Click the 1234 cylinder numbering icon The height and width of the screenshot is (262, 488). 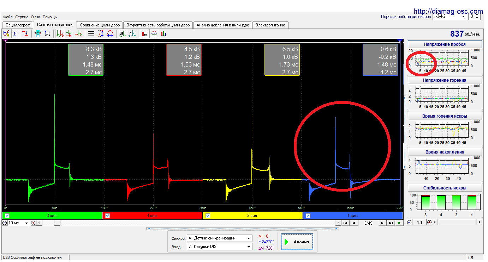pos(47,34)
